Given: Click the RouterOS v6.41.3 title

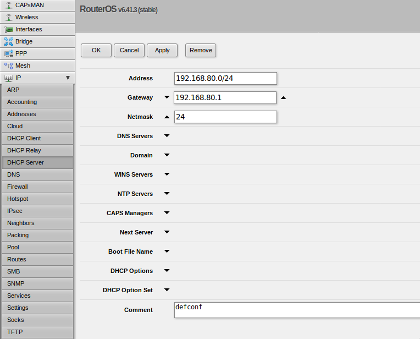Looking at the screenshot, I should click(119, 9).
